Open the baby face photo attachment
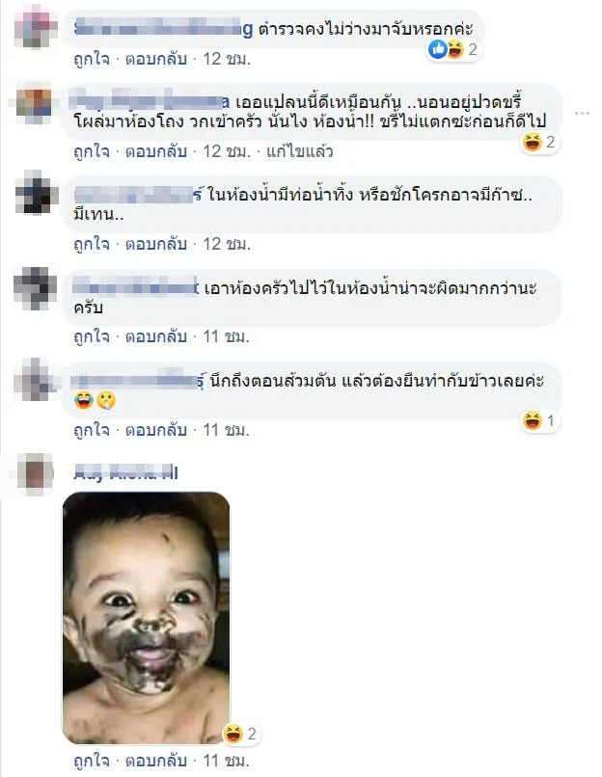 click(147, 617)
